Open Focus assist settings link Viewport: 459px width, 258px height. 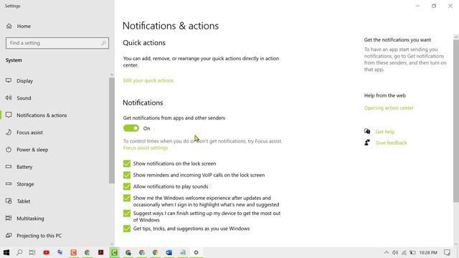point(146,148)
